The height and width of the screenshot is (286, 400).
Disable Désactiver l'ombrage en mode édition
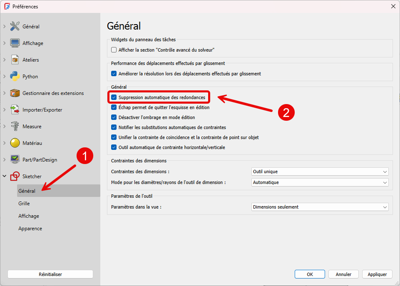[114, 117]
